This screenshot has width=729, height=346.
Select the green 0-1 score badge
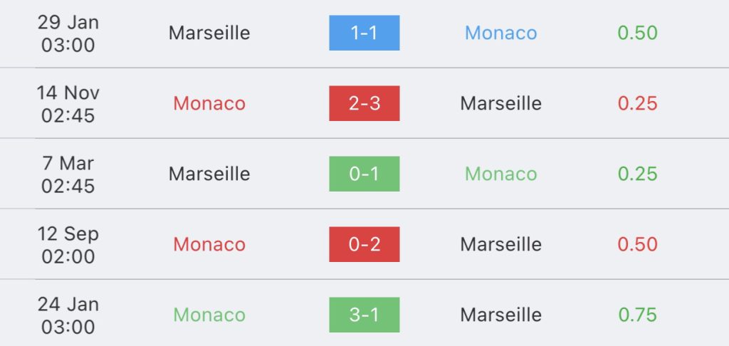364,174
